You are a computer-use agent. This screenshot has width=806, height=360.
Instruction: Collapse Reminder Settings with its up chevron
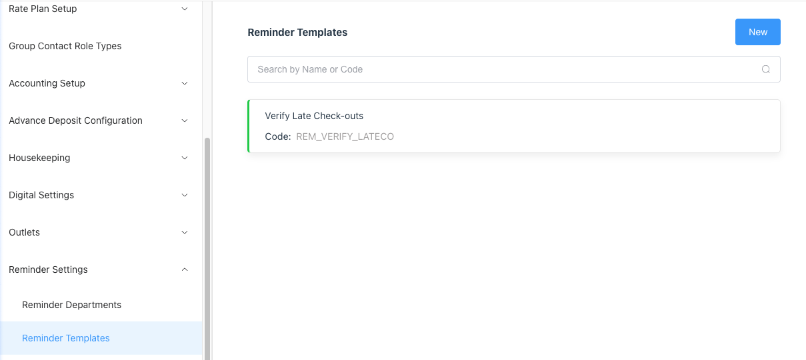tap(185, 270)
